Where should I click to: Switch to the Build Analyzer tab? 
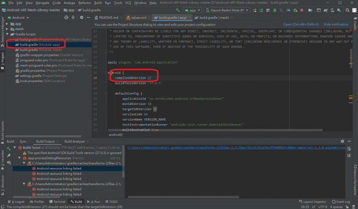(x=74, y=141)
